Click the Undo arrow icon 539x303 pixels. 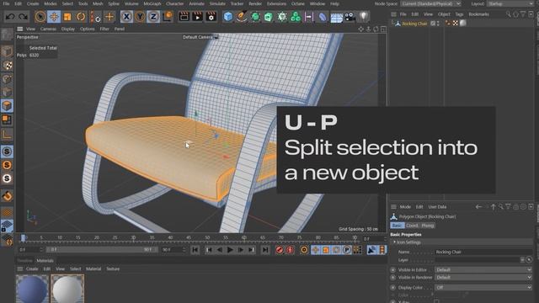click(x=9, y=17)
